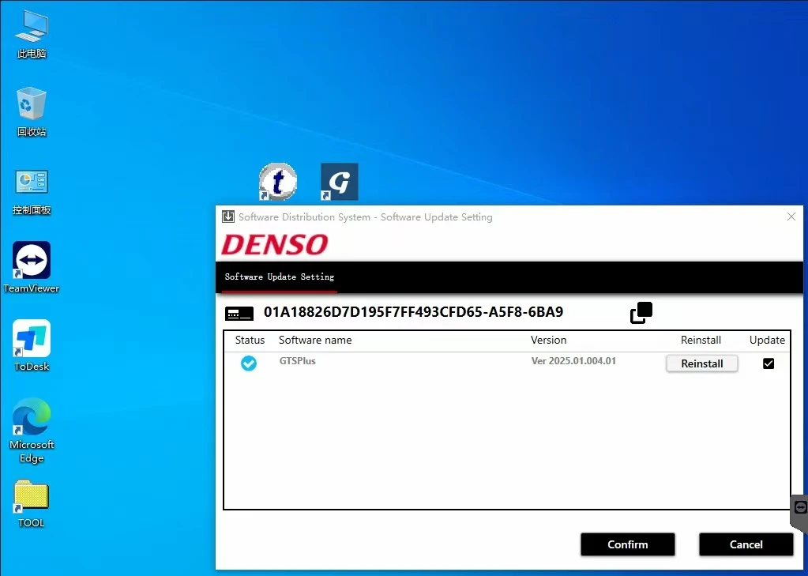Click the DENSO logo
808x576 pixels.
tap(275, 244)
